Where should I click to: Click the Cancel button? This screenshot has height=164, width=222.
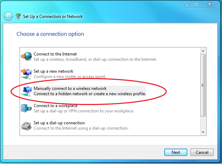click(202, 152)
